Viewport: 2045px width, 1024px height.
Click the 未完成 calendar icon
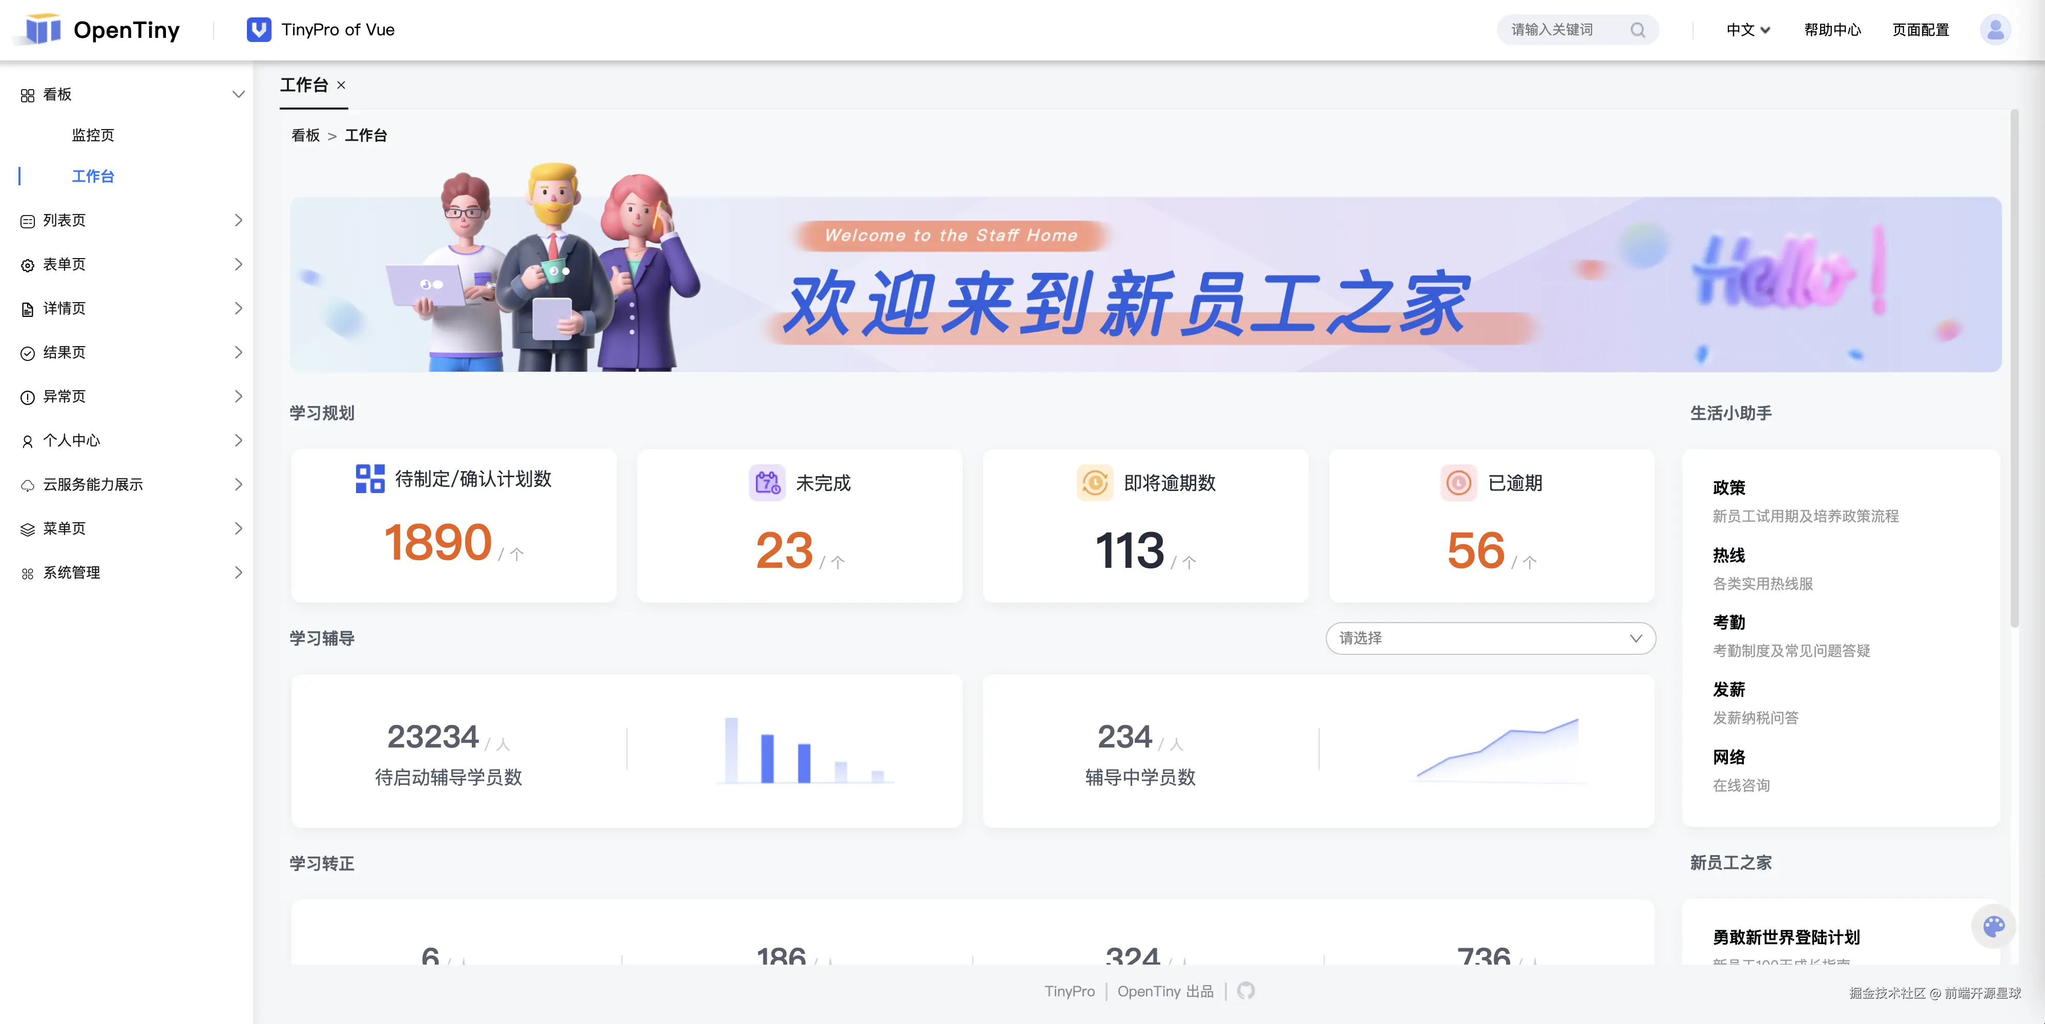(x=767, y=482)
